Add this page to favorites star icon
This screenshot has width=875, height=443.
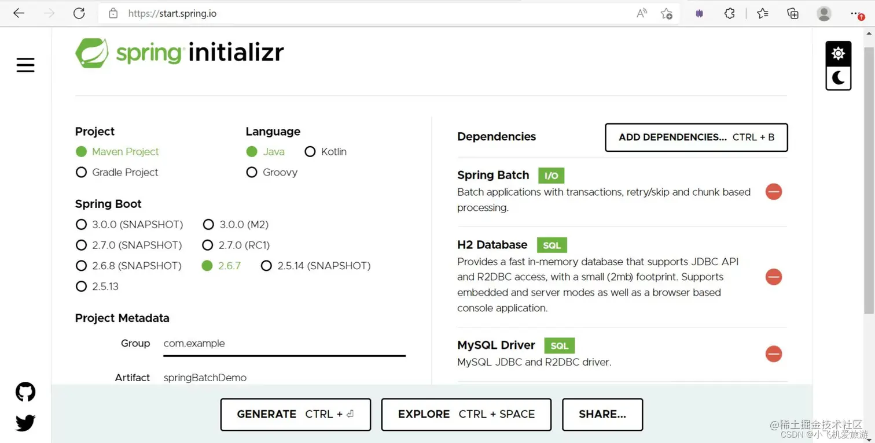click(x=667, y=13)
